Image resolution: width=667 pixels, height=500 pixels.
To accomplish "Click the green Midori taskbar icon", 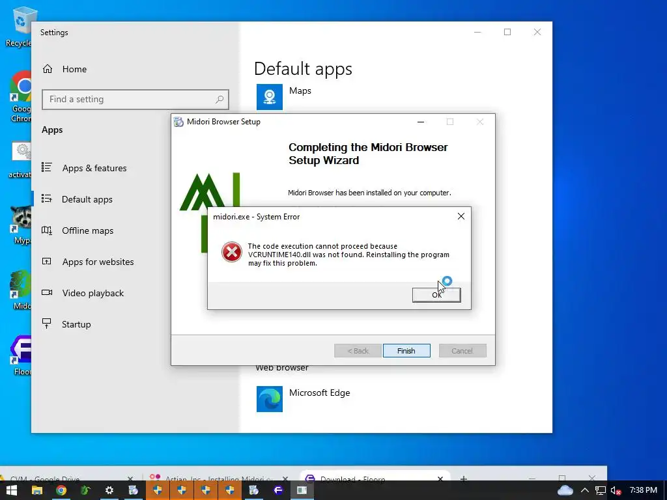I will pyautogui.click(x=85, y=490).
